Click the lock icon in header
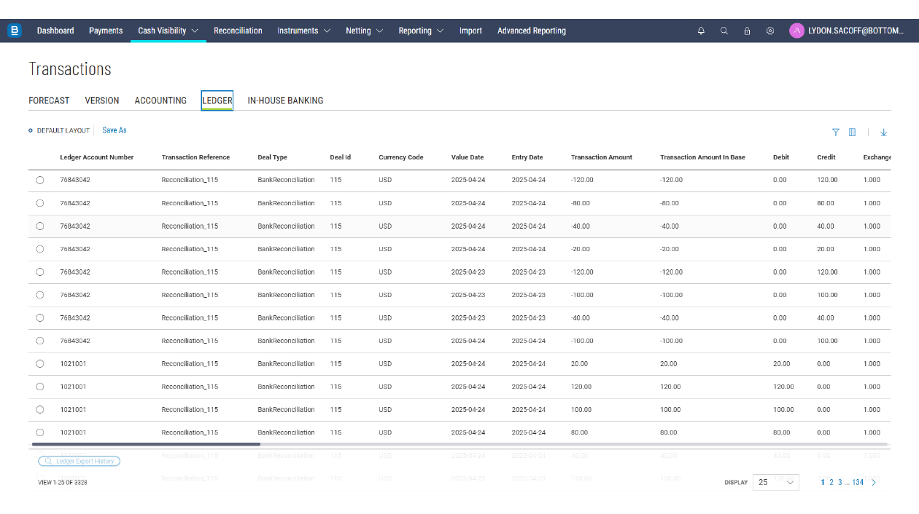The height and width of the screenshot is (514, 919). click(747, 31)
